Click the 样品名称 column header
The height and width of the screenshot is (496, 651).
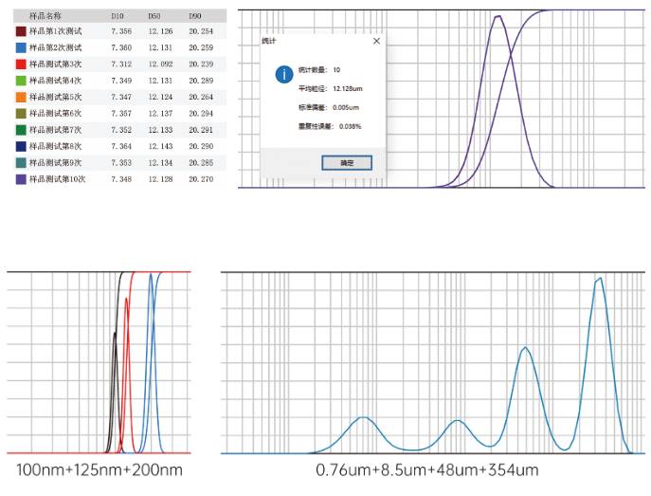(x=45, y=16)
